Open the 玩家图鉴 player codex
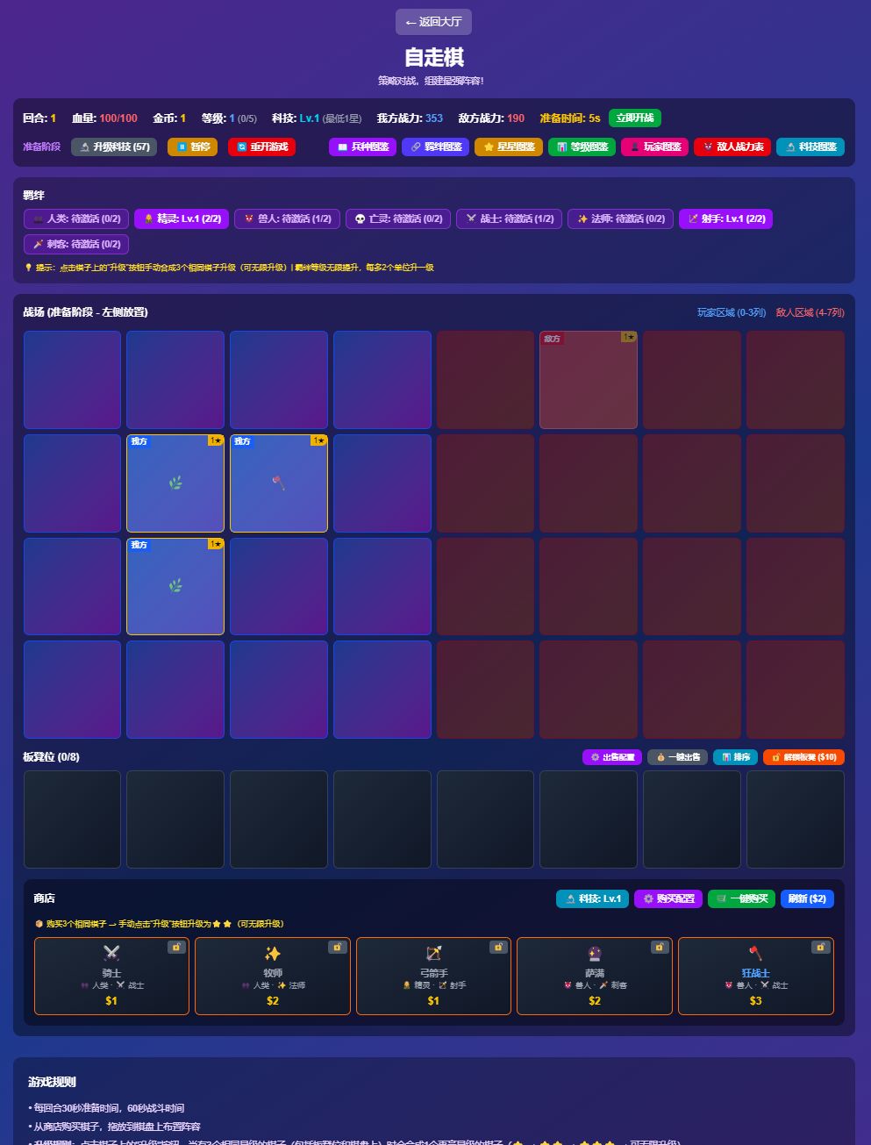Image resolution: width=871 pixels, height=1145 pixels. [654, 147]
